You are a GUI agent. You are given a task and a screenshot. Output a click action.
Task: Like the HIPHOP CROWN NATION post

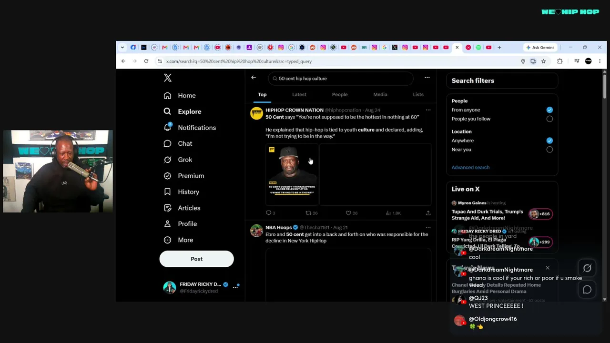click(351, 213)
